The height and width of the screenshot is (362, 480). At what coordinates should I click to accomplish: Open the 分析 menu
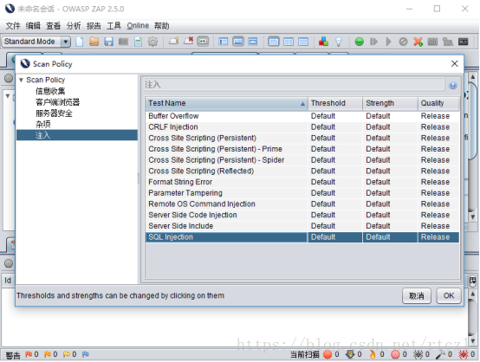tap(74, 26)
